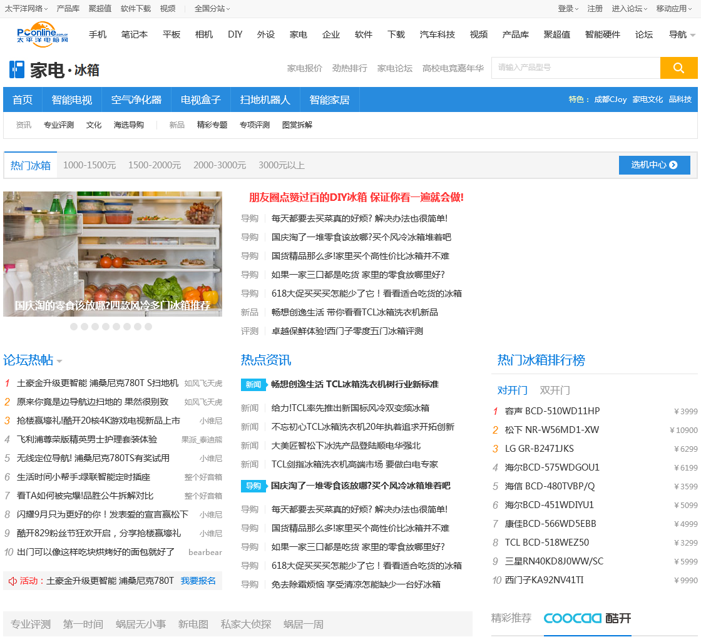This screenshot has width=701, height=637.
Task: Select the 对开门 ranking tab
Action: point(513,390)
